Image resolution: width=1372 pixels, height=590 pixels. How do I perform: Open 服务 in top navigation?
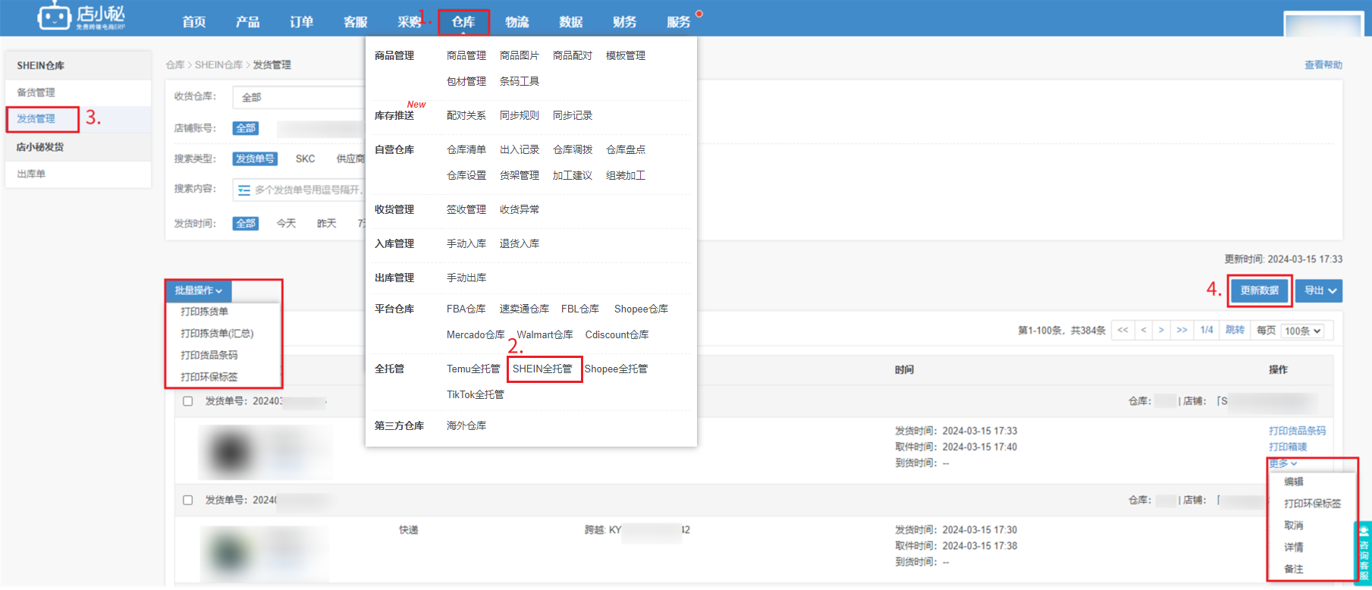(679, 22)
